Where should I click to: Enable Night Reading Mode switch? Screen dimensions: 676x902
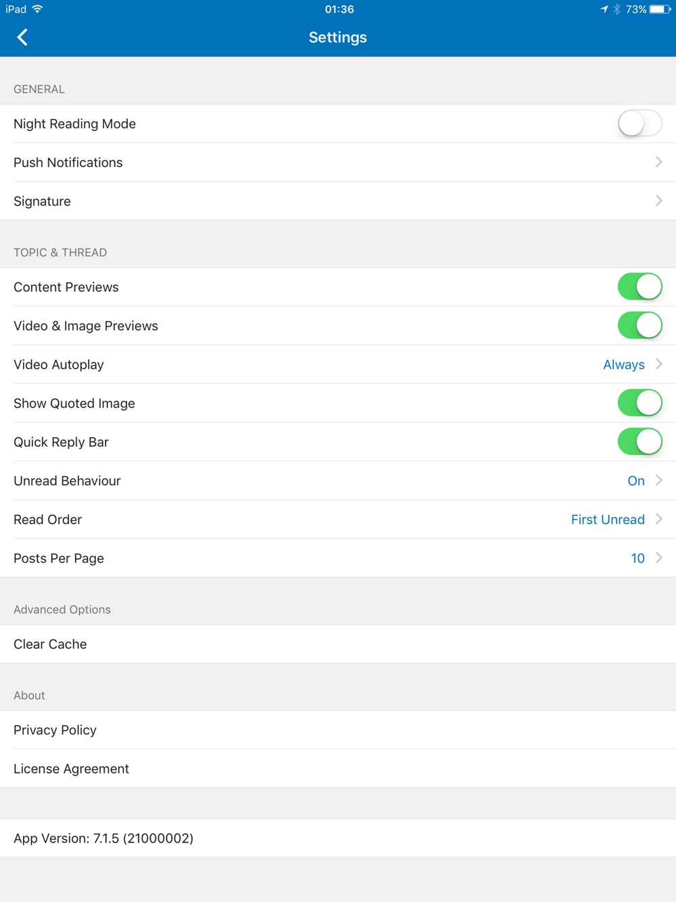click(639, 123)
